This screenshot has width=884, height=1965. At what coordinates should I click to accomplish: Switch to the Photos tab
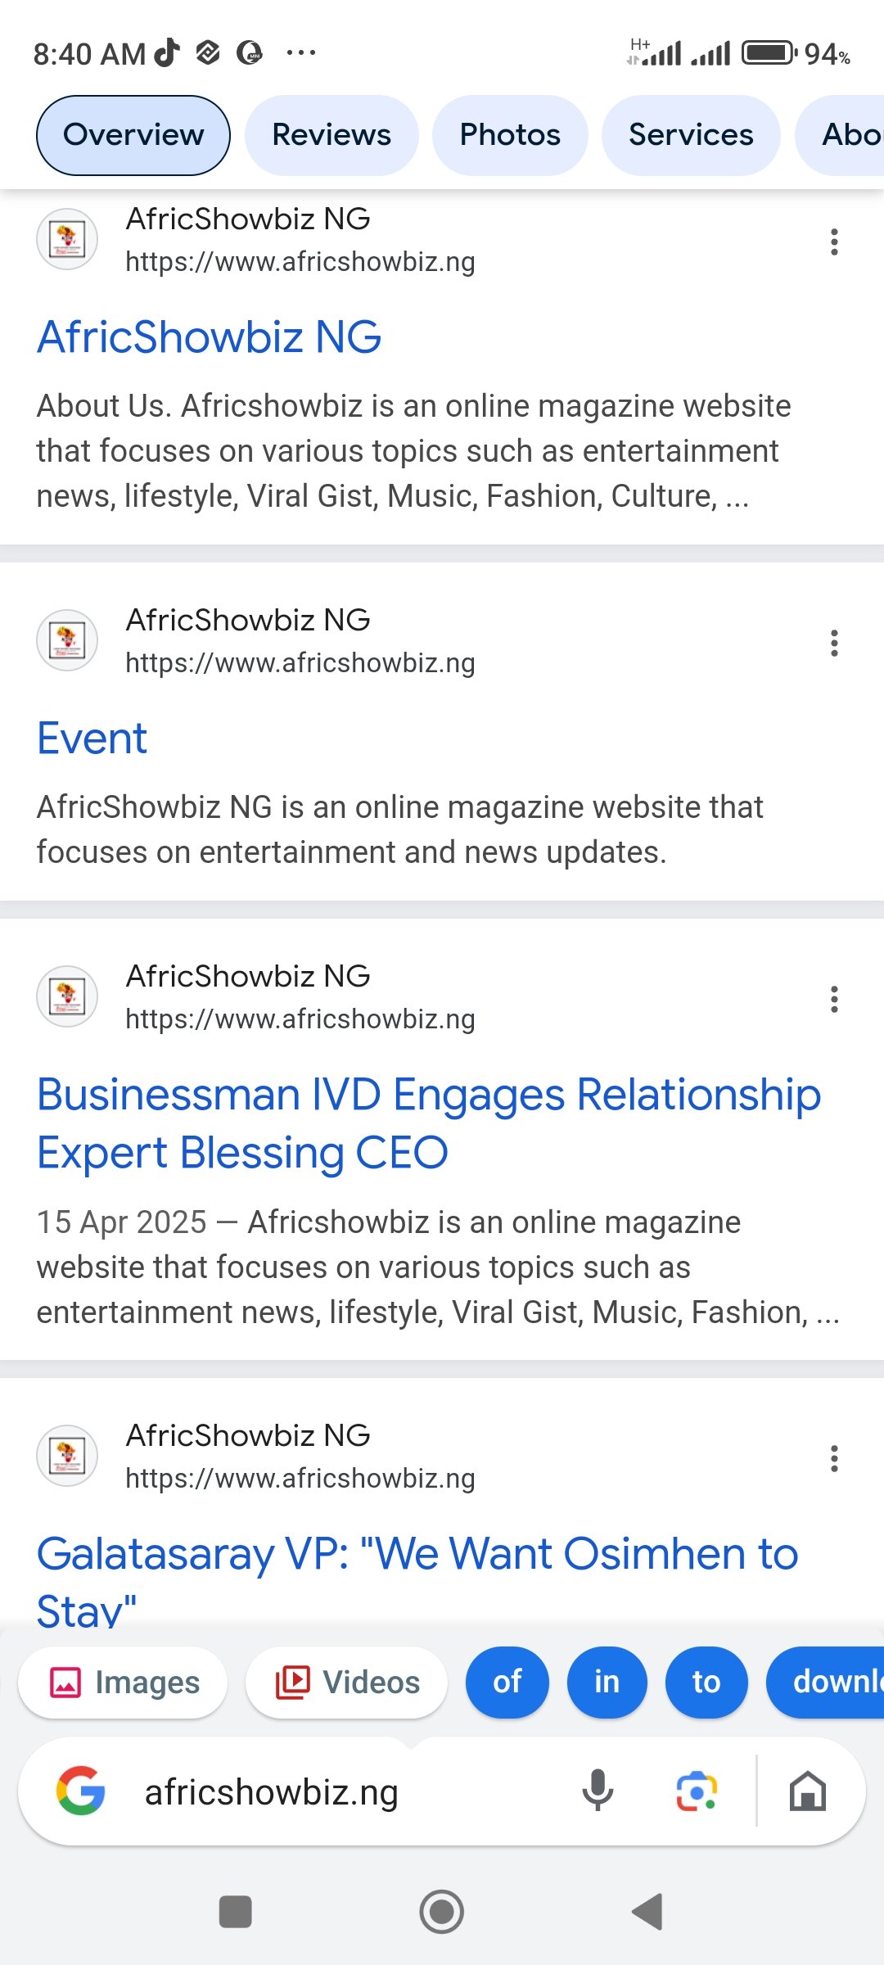[x=510, y=135]
